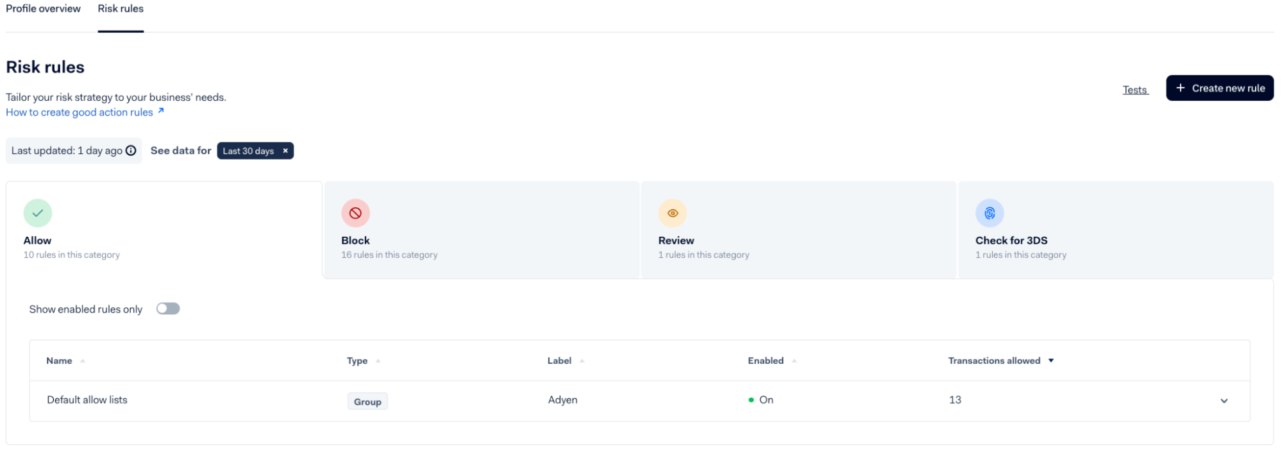The width and height of the screenshot is (1282, 449).
Task: Click the external link arrow after action rules
Action: 161,111
